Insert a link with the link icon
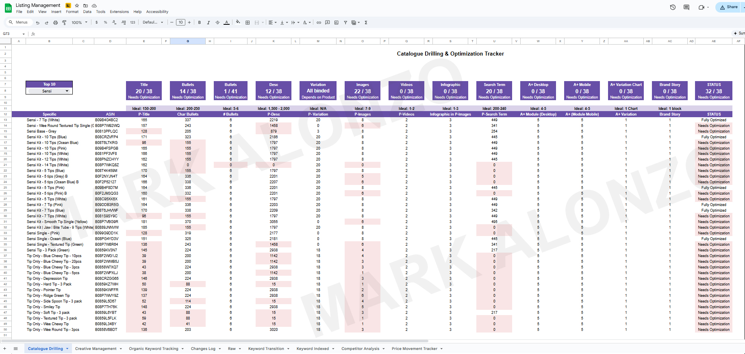 pyautogui.click(x=319, y=23)
